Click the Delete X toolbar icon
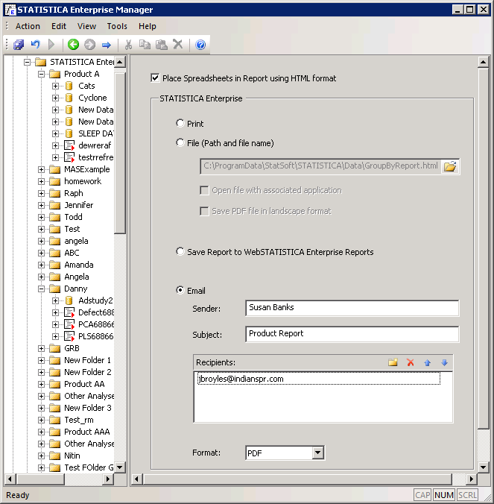Screen dimensions: 494x504 click(177, 44)
